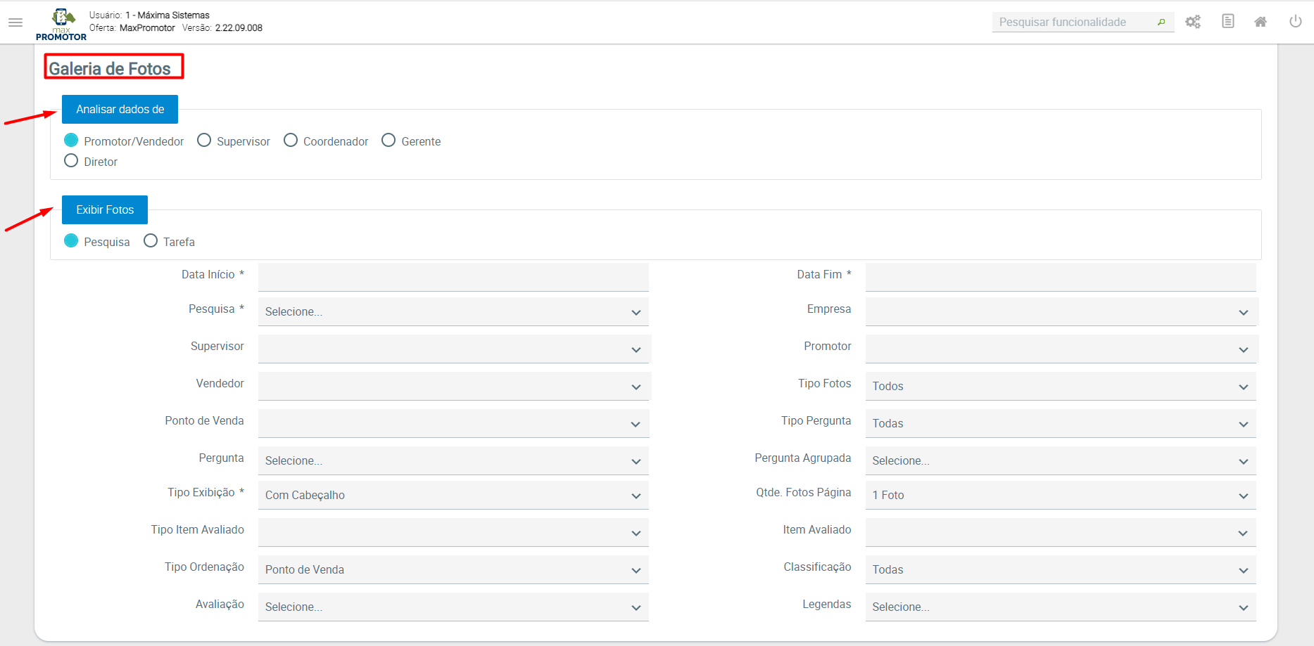1314x646 pixels.
Task: Select the Coordenador radio option
Action: (x=291, y=141)
